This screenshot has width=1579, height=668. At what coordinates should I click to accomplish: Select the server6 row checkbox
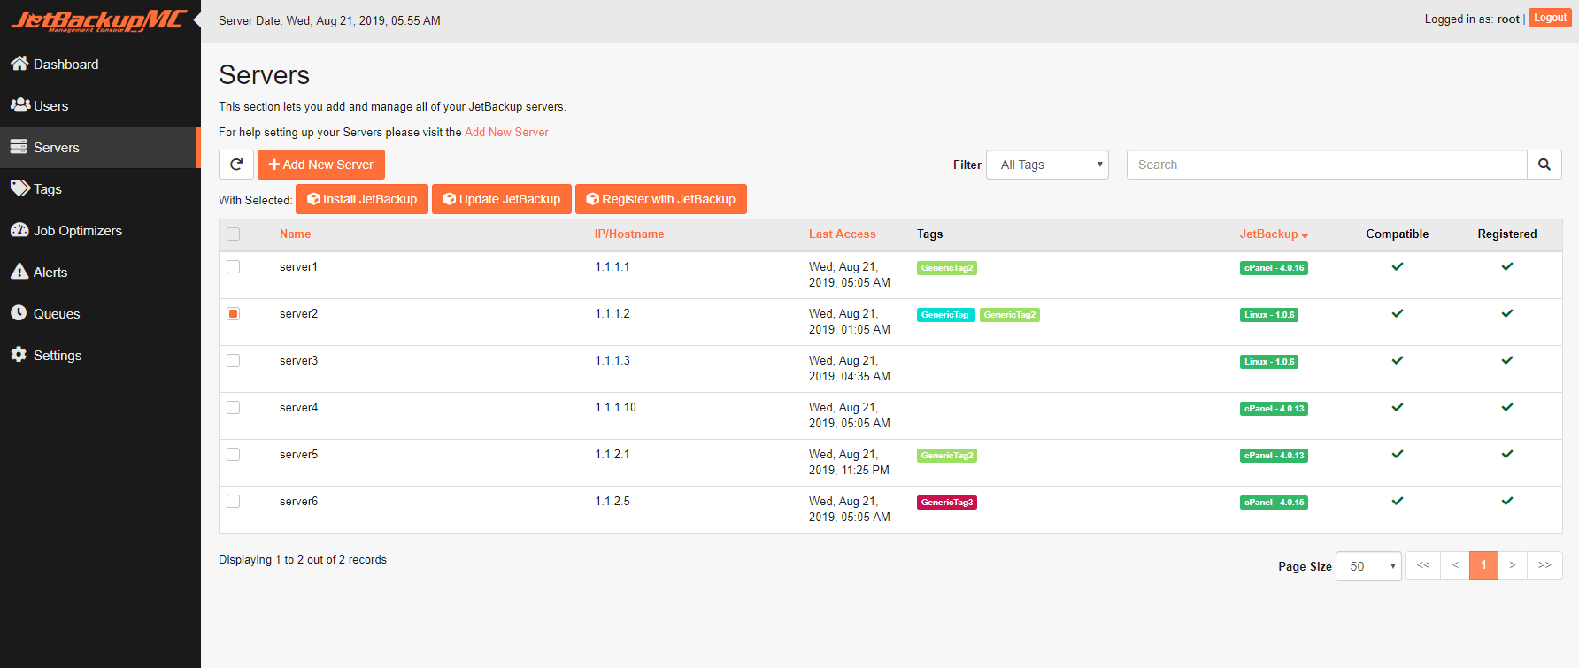[234, 501]
